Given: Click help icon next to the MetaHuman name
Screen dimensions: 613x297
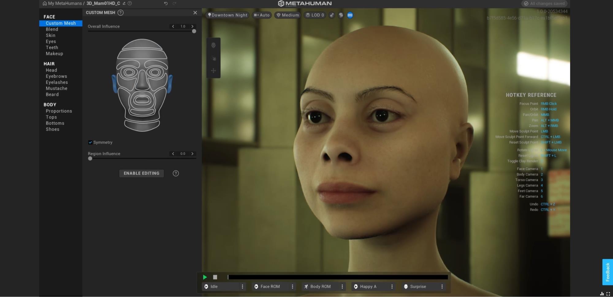Looking at the screenshot, I should [x=130, y=3].
